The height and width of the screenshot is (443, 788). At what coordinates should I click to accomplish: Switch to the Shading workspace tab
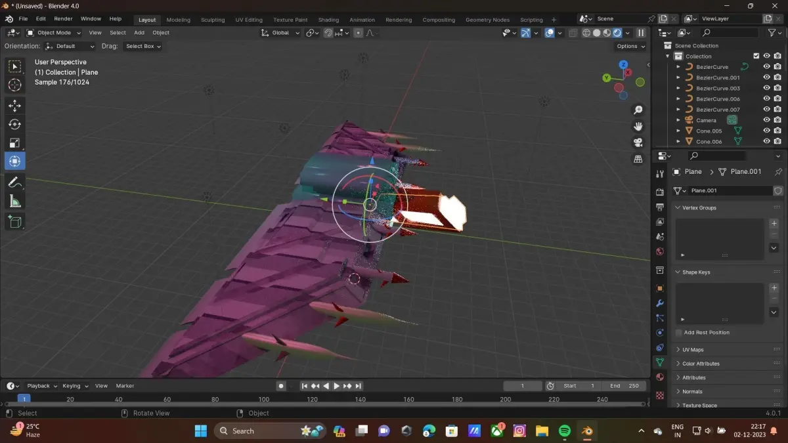click(328, 20)
